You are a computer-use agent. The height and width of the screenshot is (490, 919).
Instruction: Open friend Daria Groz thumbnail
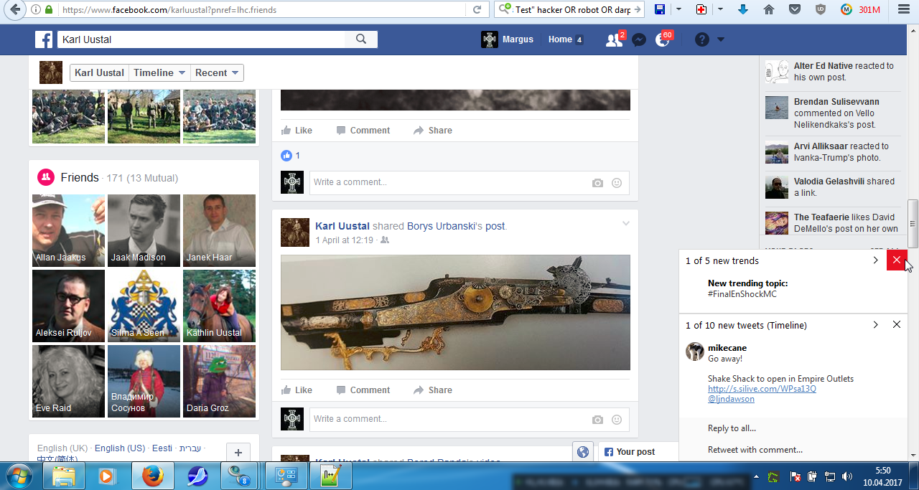tap(219, 381)
